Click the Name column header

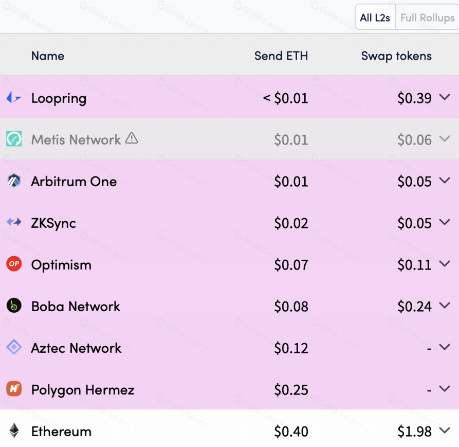click(x=48, y=56)
